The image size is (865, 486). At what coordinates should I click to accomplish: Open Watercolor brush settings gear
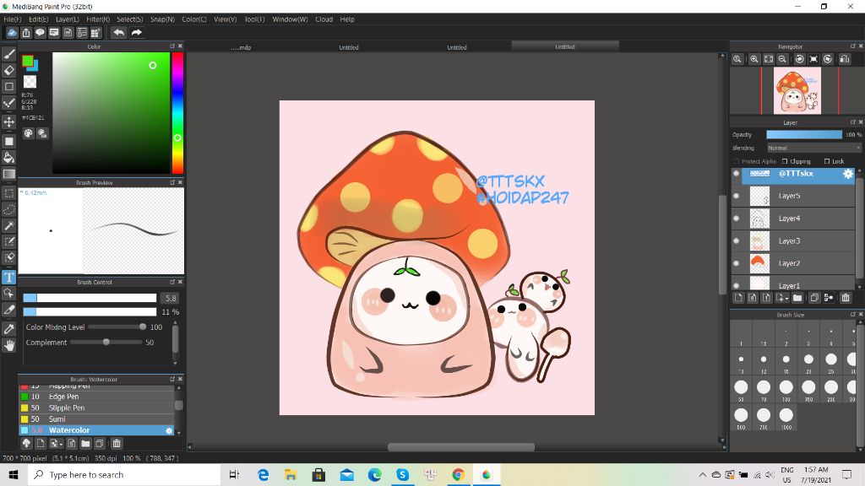(x=169, y=430)
